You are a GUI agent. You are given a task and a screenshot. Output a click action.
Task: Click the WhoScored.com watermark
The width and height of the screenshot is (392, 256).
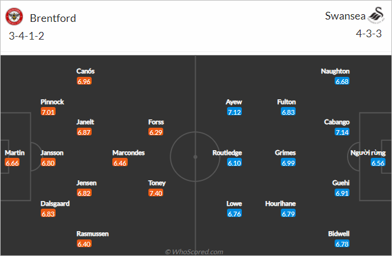click(195, 252)
